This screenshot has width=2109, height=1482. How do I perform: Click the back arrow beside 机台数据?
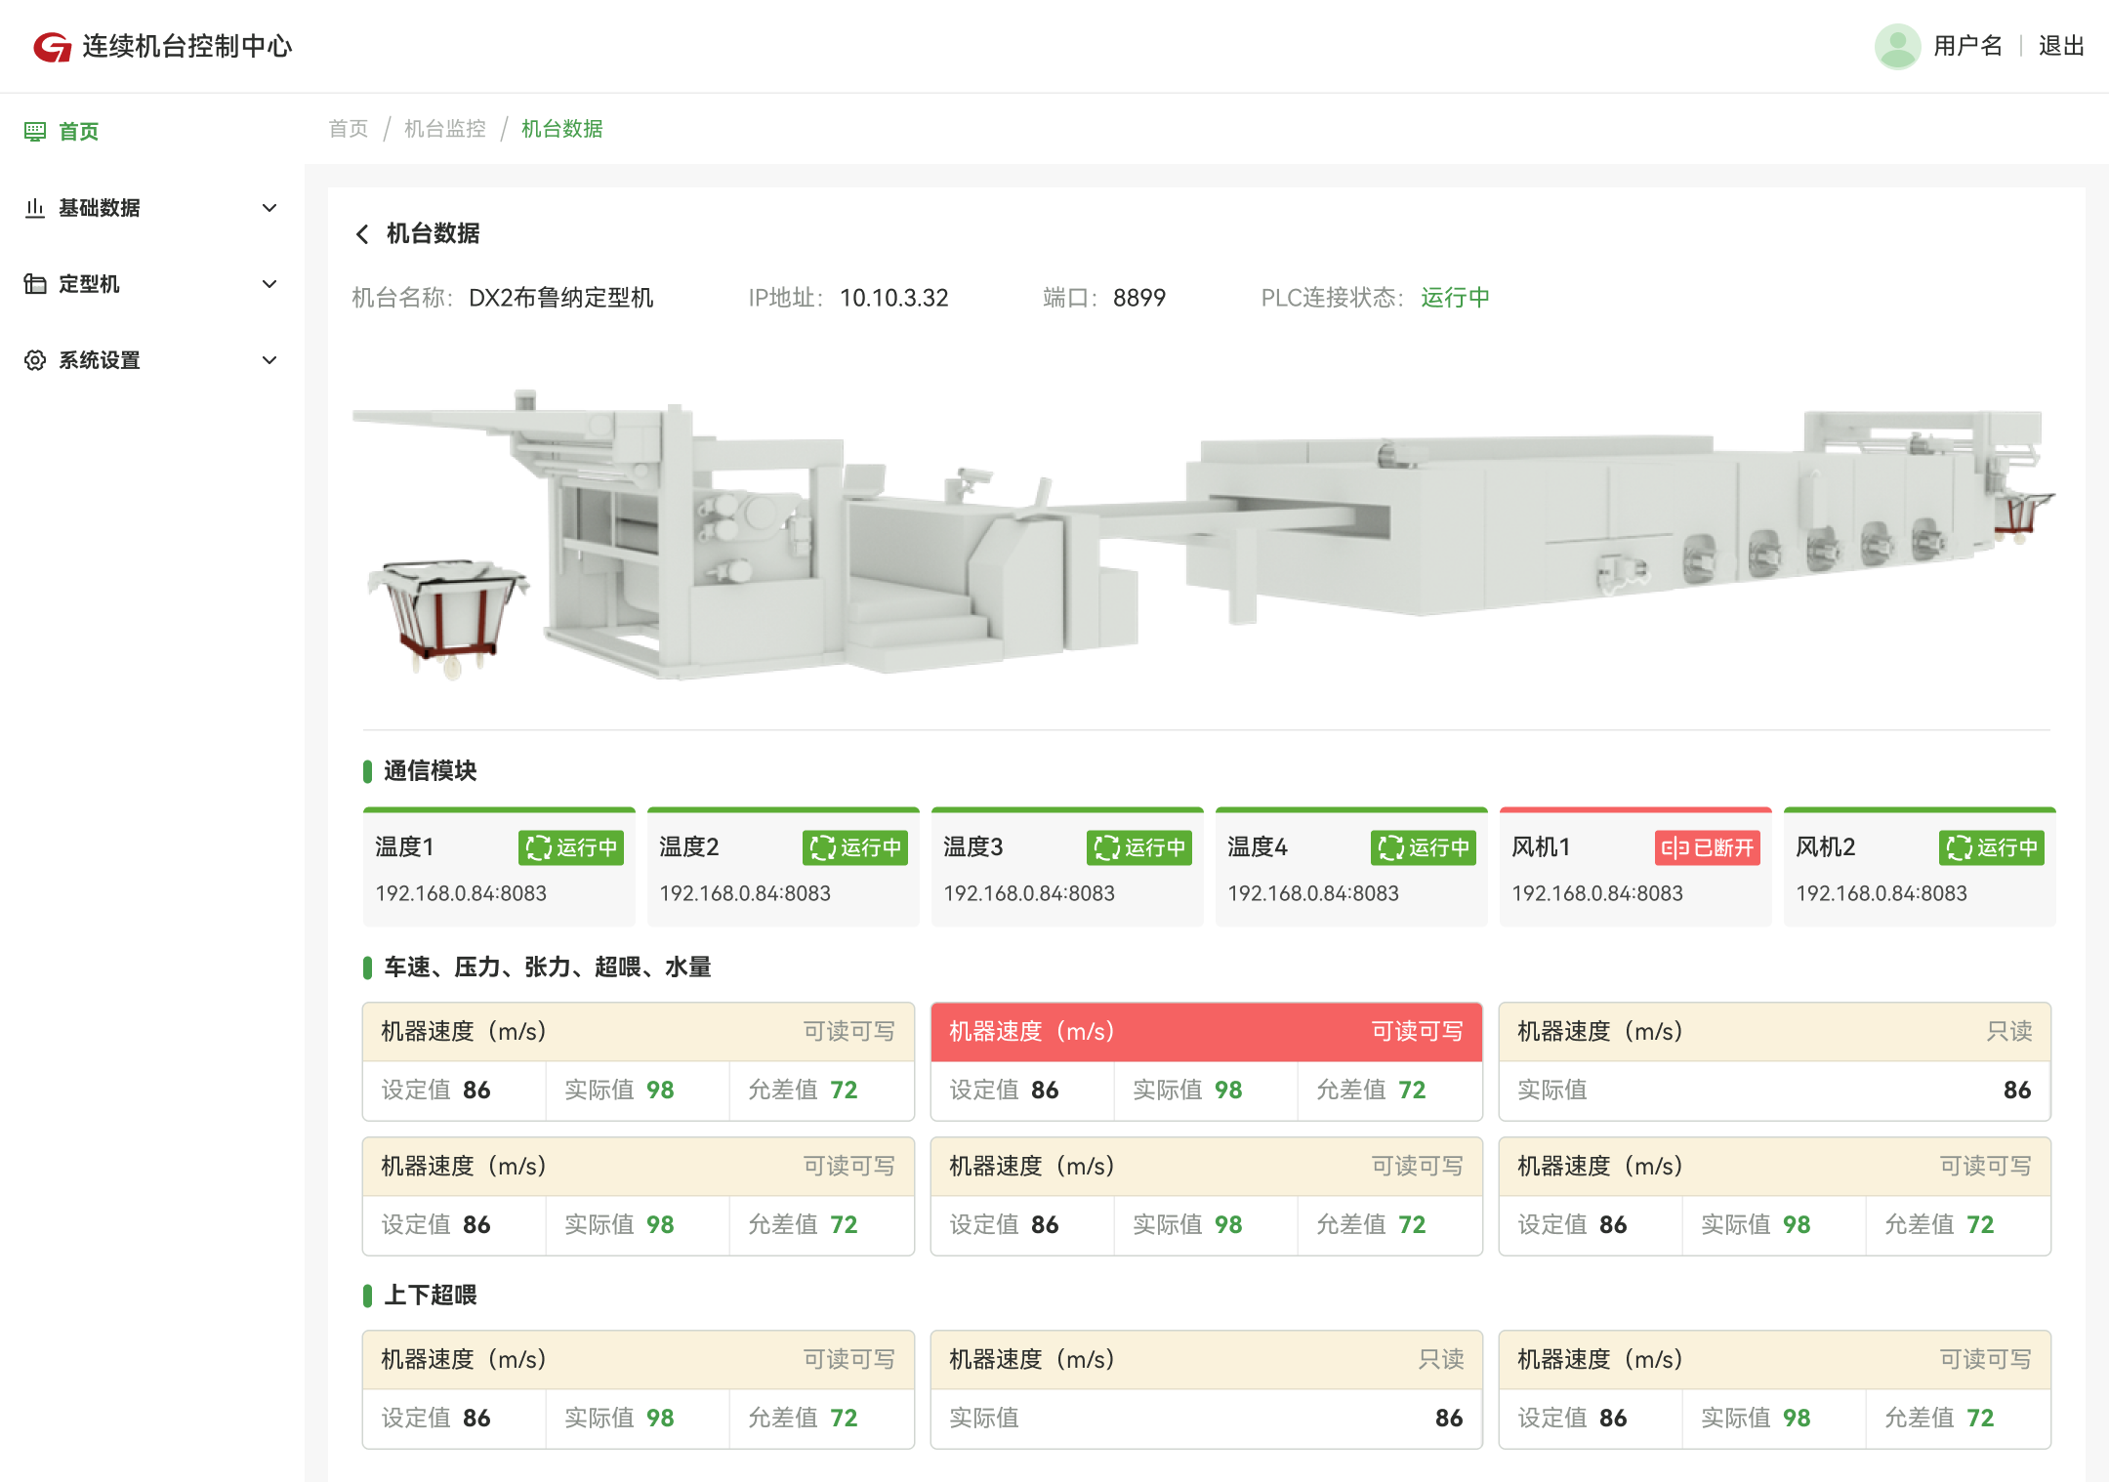point(362,233)
